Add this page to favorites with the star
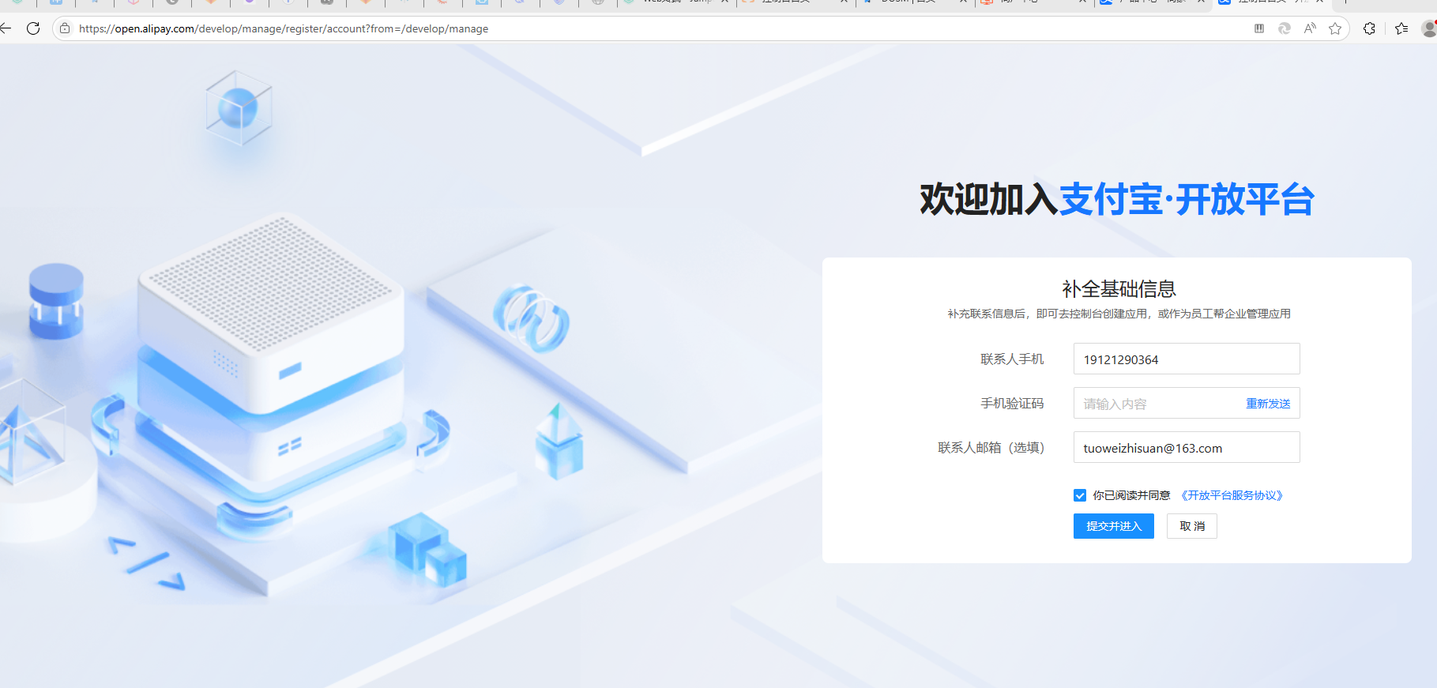Viewport: 1437px width, 688px height. pyautogui.click(x=1335, y=28)
